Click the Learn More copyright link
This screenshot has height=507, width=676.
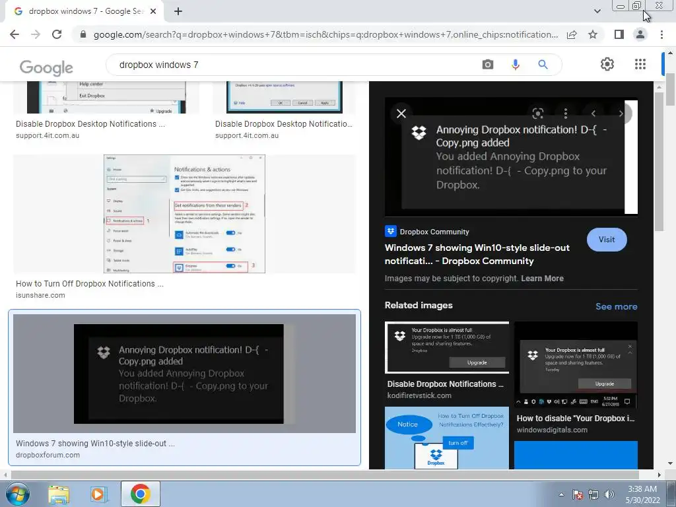[542, 279]
